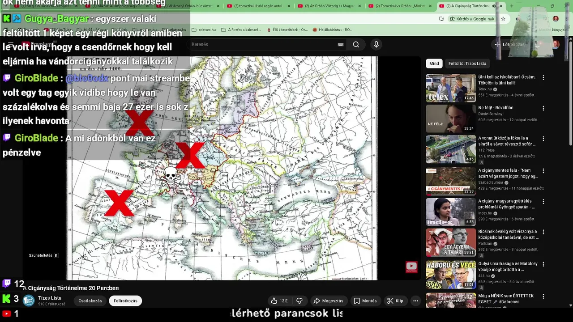
Task: Open the Élő közvetítések bookmark
Action: pos(287,30)
